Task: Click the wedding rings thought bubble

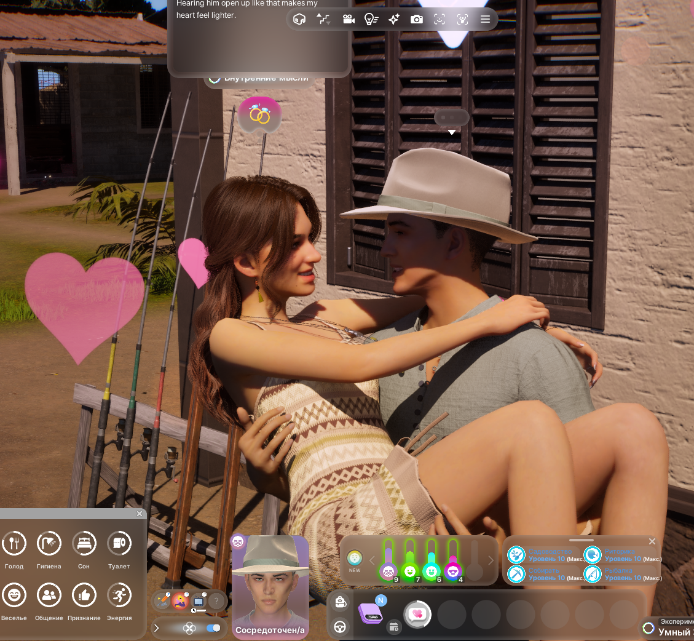Action: [260, 114]
